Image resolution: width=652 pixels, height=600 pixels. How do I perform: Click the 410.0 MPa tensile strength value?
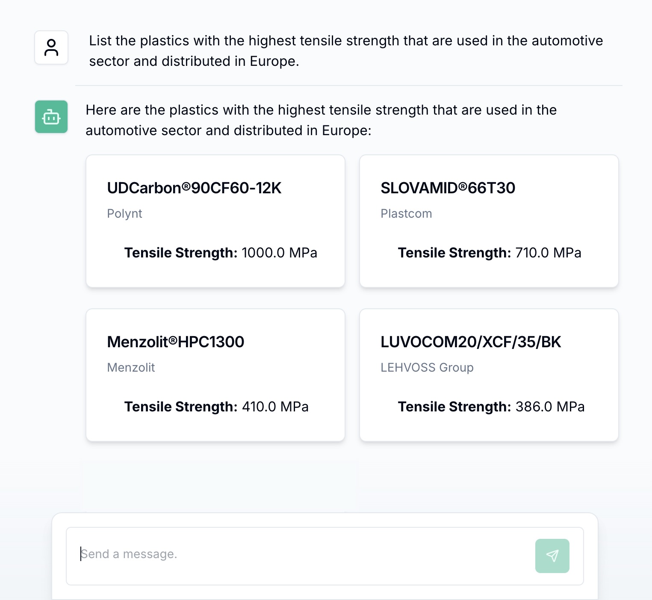click(275, 407)
